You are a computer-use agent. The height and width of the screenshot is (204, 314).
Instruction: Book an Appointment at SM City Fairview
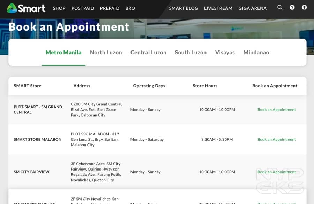pos(277,172)
